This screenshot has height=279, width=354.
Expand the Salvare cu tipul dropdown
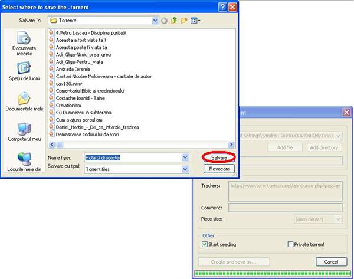185,169
